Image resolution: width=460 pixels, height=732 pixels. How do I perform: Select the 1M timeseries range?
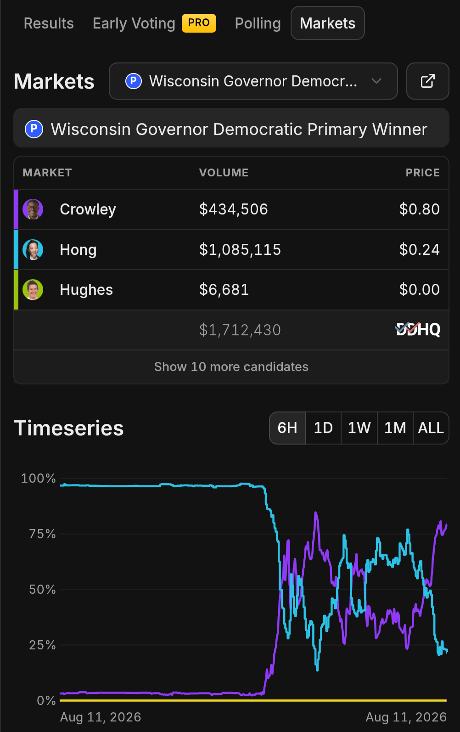point(395,428)
